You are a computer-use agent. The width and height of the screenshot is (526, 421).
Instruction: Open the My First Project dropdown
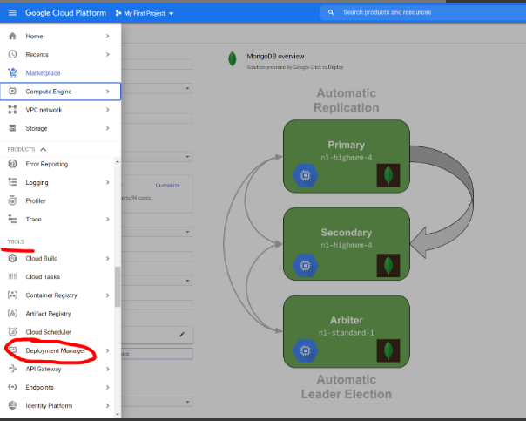point(145,13)
